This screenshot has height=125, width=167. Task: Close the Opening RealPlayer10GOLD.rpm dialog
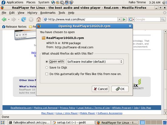tap(130, 26)
